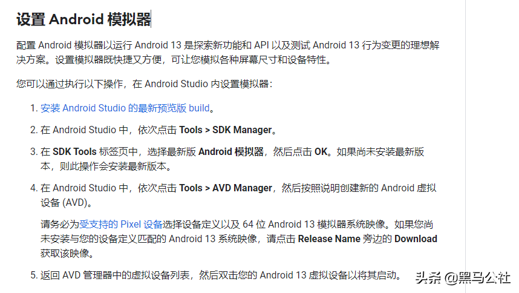Click the '头条 @黑马公社' watermark

[463, 278]
